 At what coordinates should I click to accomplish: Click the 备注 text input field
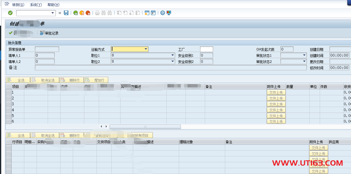click(x=170, y=68)
